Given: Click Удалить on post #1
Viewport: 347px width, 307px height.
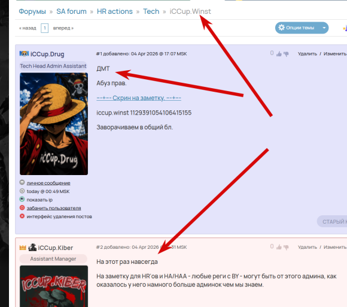Looking at the screenshot, I should pos(307,54).
